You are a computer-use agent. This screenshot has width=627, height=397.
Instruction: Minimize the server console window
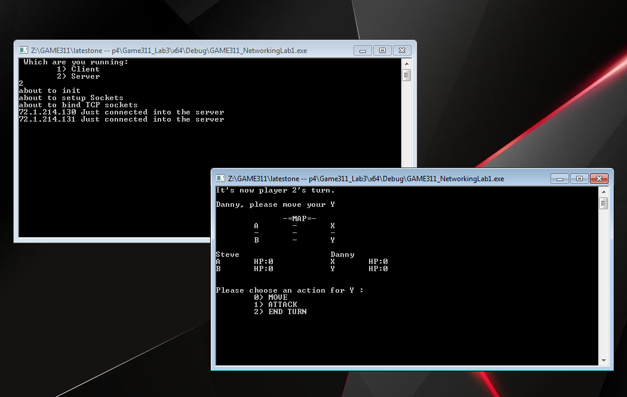[x=362, y=51]
